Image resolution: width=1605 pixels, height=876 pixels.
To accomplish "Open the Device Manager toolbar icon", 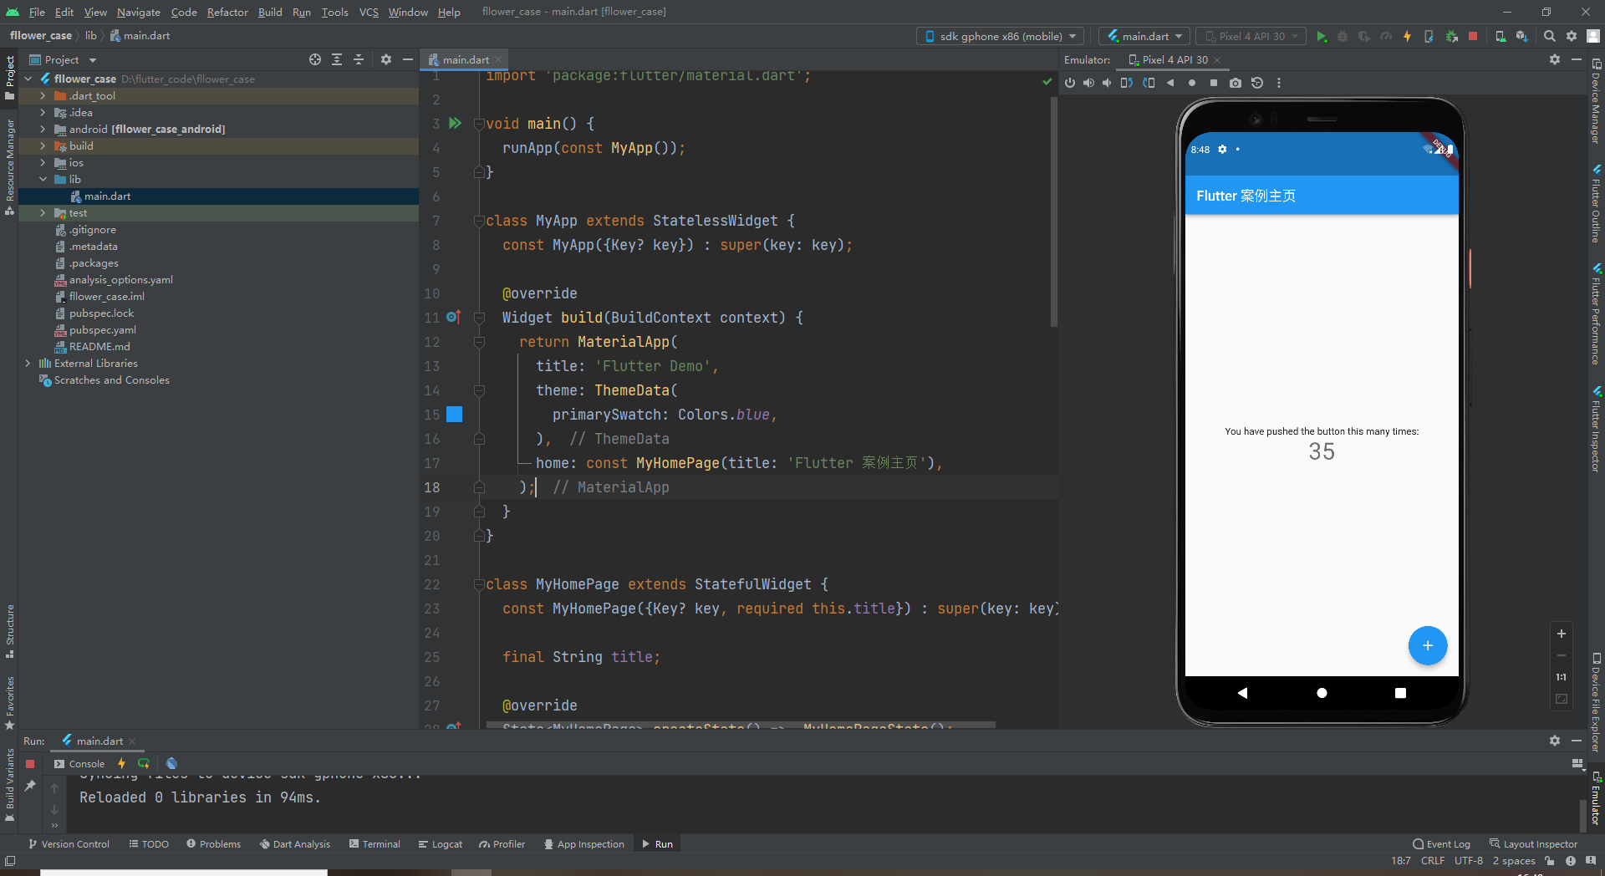I will (x=1501, y=36).
